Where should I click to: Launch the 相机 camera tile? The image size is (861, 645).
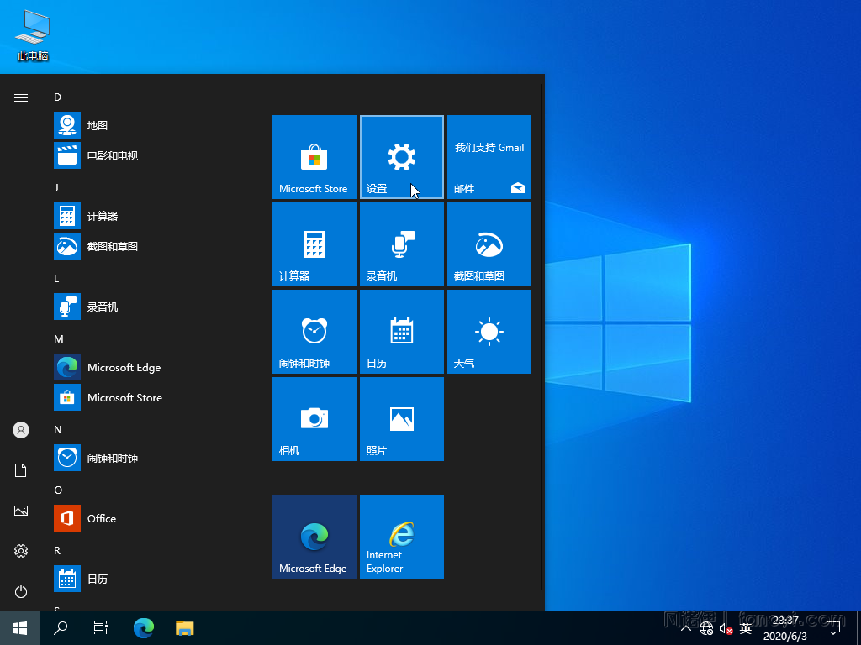pyautogui.click(x=314, y=418)
